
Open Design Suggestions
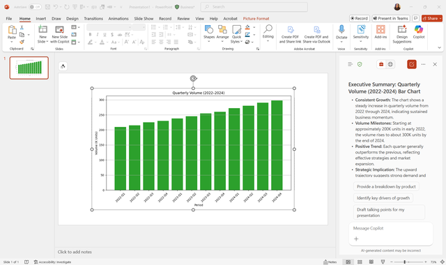(402, 34)
